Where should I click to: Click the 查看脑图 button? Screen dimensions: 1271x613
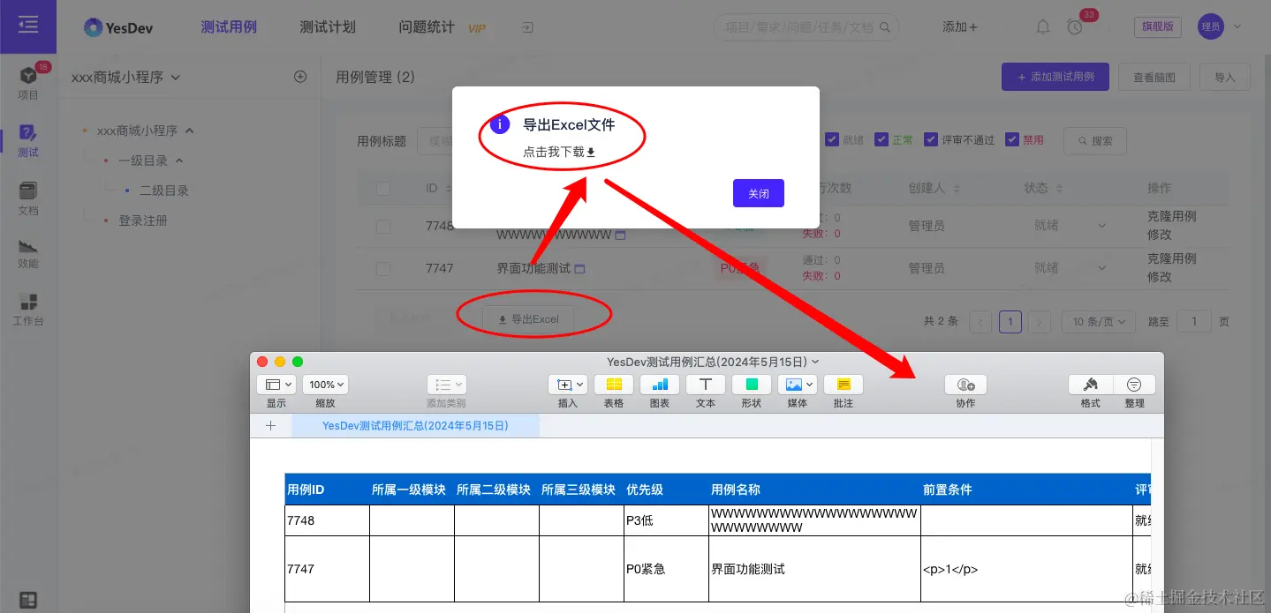pos(1154,77)
